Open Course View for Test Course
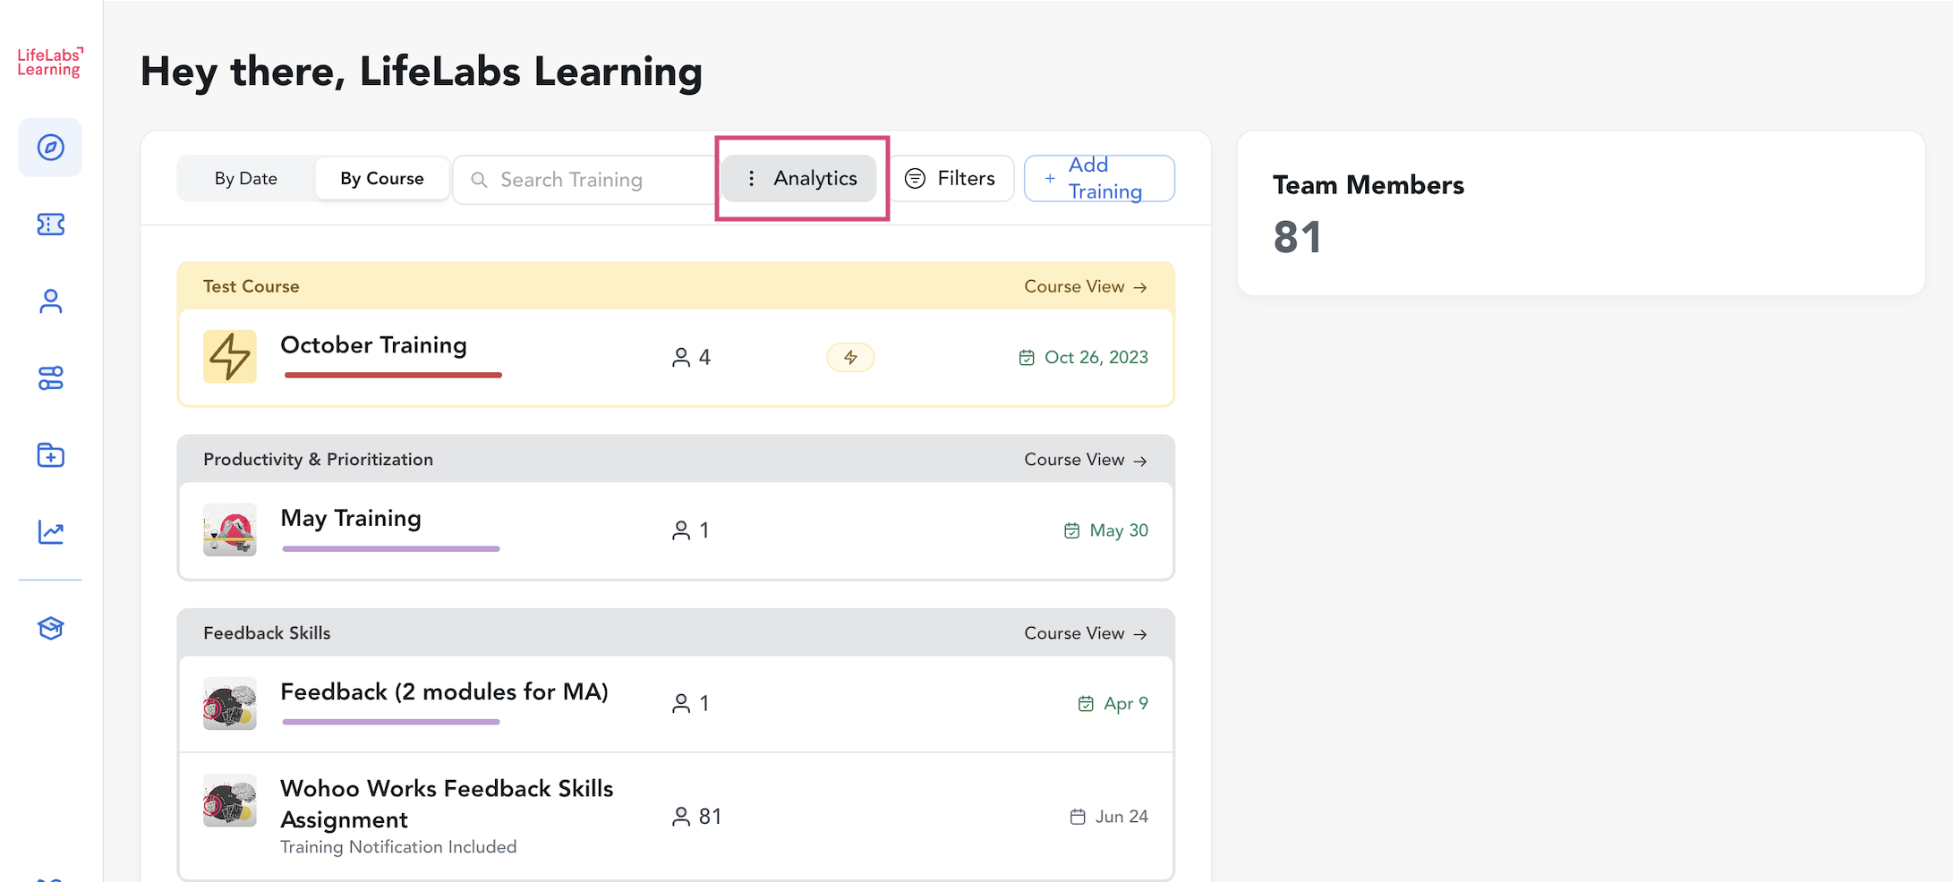Viewport: 1953px width, 882px height. [1086, 287]
